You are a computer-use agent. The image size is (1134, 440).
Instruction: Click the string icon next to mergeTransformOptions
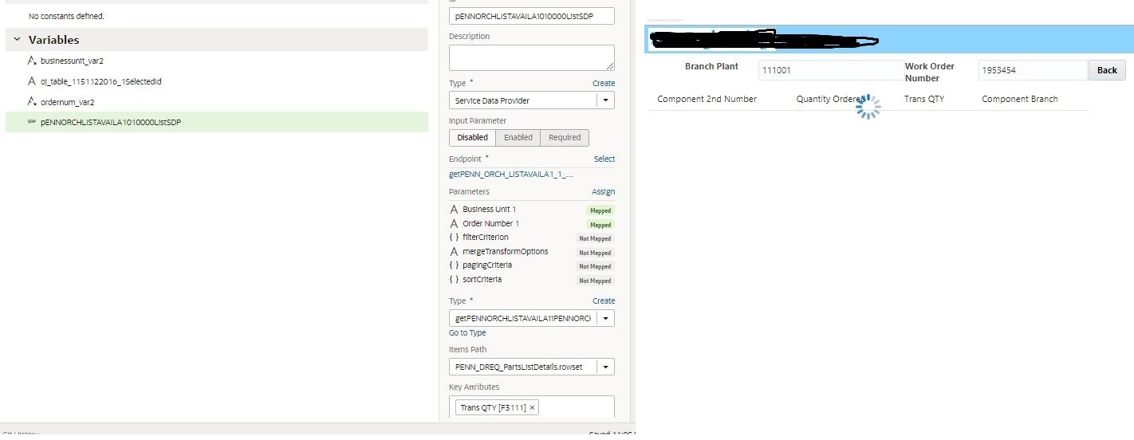[455, 252]
